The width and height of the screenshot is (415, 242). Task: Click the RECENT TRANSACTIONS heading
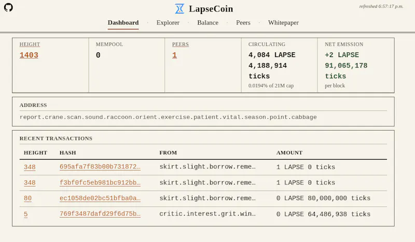point(56,138)
